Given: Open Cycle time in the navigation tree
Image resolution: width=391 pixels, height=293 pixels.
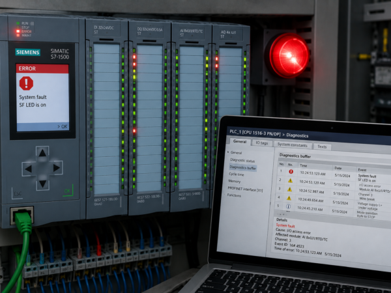Looking at the screenshot, I should tap(237, 174).
